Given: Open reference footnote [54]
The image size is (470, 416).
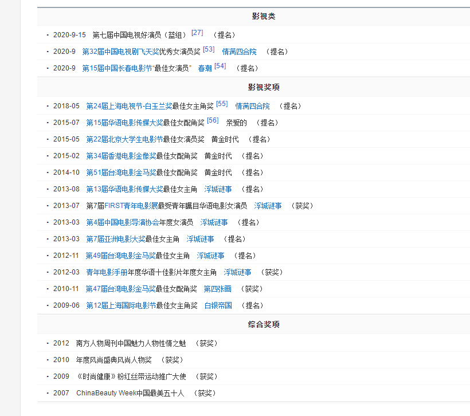Looking at the screenshot, I should pyautogui.click(x=220, y=66).
